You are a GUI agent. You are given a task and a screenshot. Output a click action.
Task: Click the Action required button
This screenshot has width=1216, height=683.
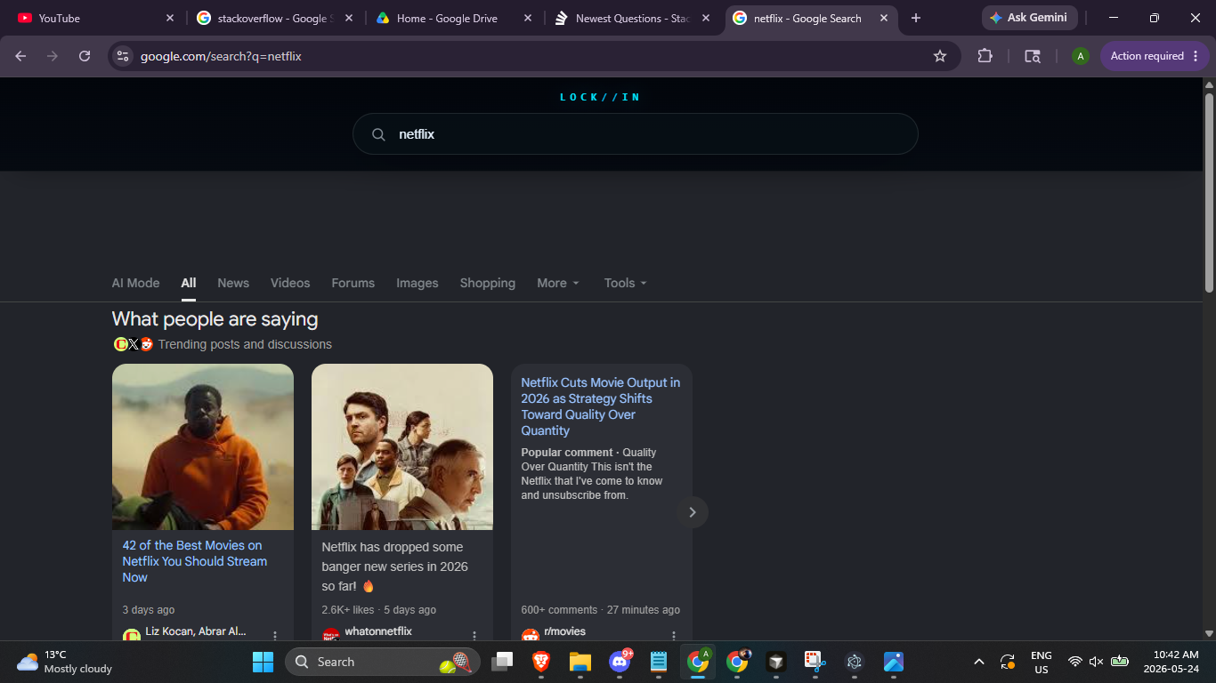[1155, 56]
